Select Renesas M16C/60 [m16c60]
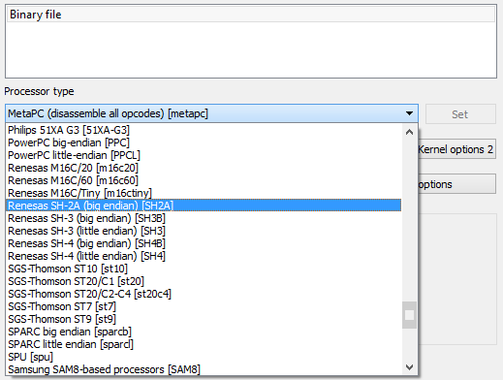Viewport: 503px width, 380px height. [204, 180]
